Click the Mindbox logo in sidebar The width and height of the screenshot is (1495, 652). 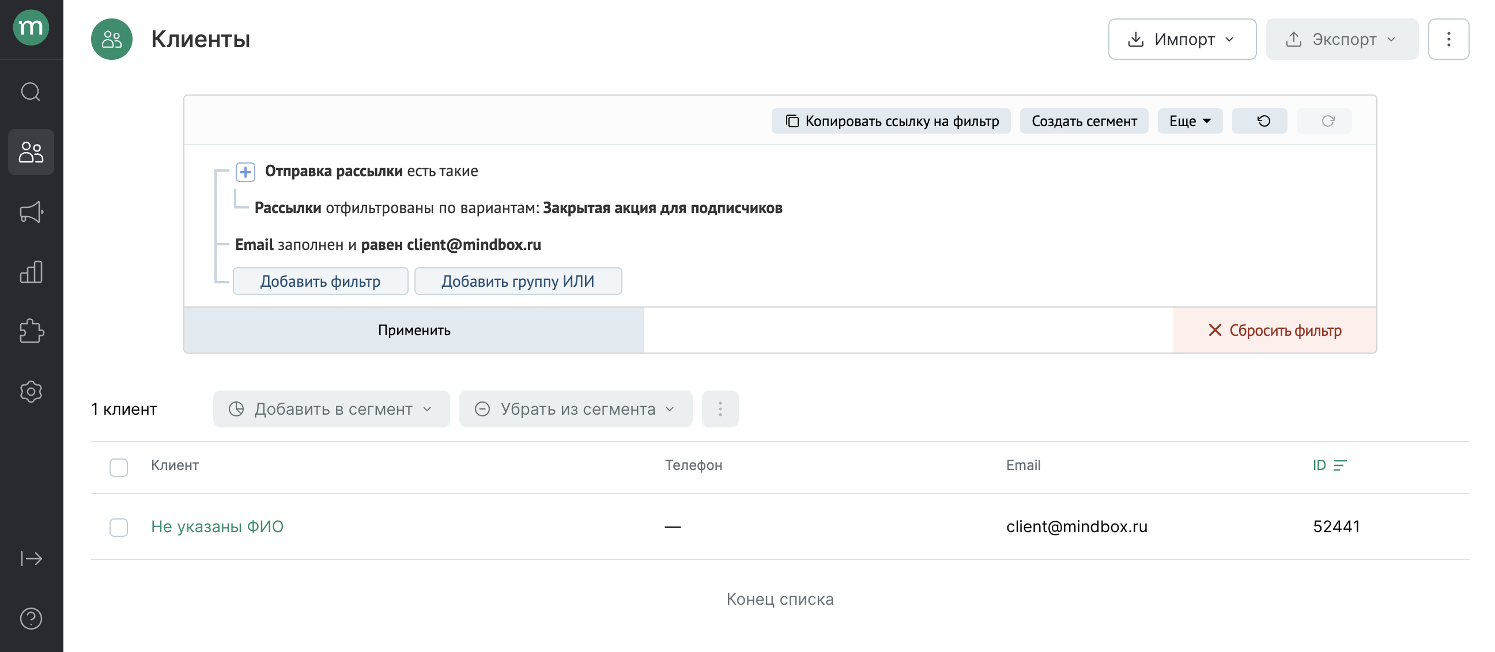pyautogui.click(x=31, y=27)
